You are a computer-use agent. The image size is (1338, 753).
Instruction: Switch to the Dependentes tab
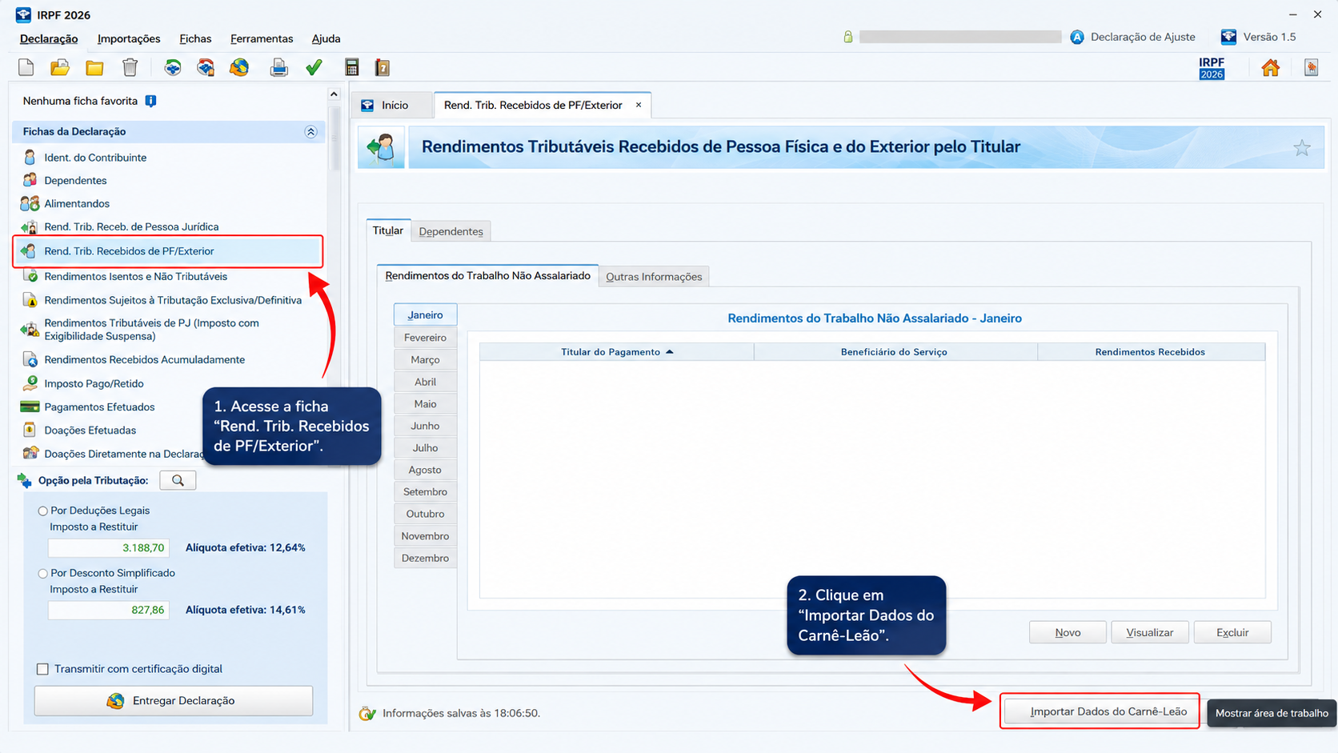tap(451, 231)
